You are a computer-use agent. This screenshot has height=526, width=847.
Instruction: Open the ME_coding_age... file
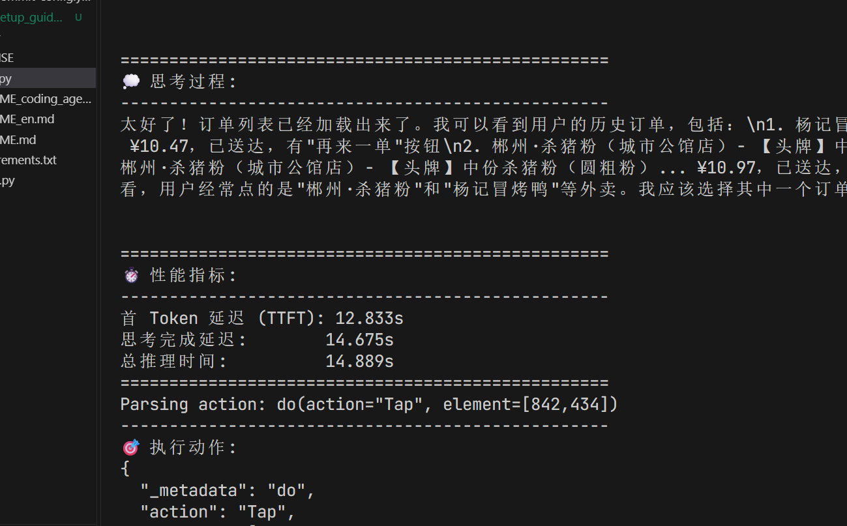pos(46,99)
